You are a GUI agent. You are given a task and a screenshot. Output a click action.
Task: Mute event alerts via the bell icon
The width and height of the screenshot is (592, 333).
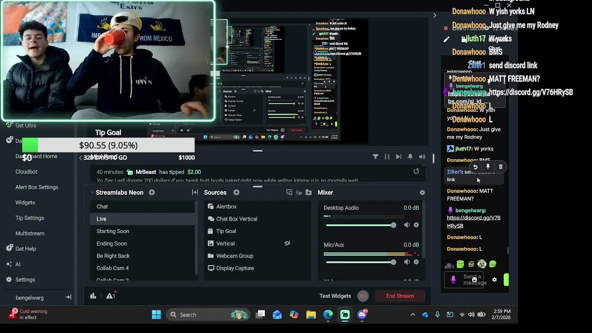tap(410, 157)
